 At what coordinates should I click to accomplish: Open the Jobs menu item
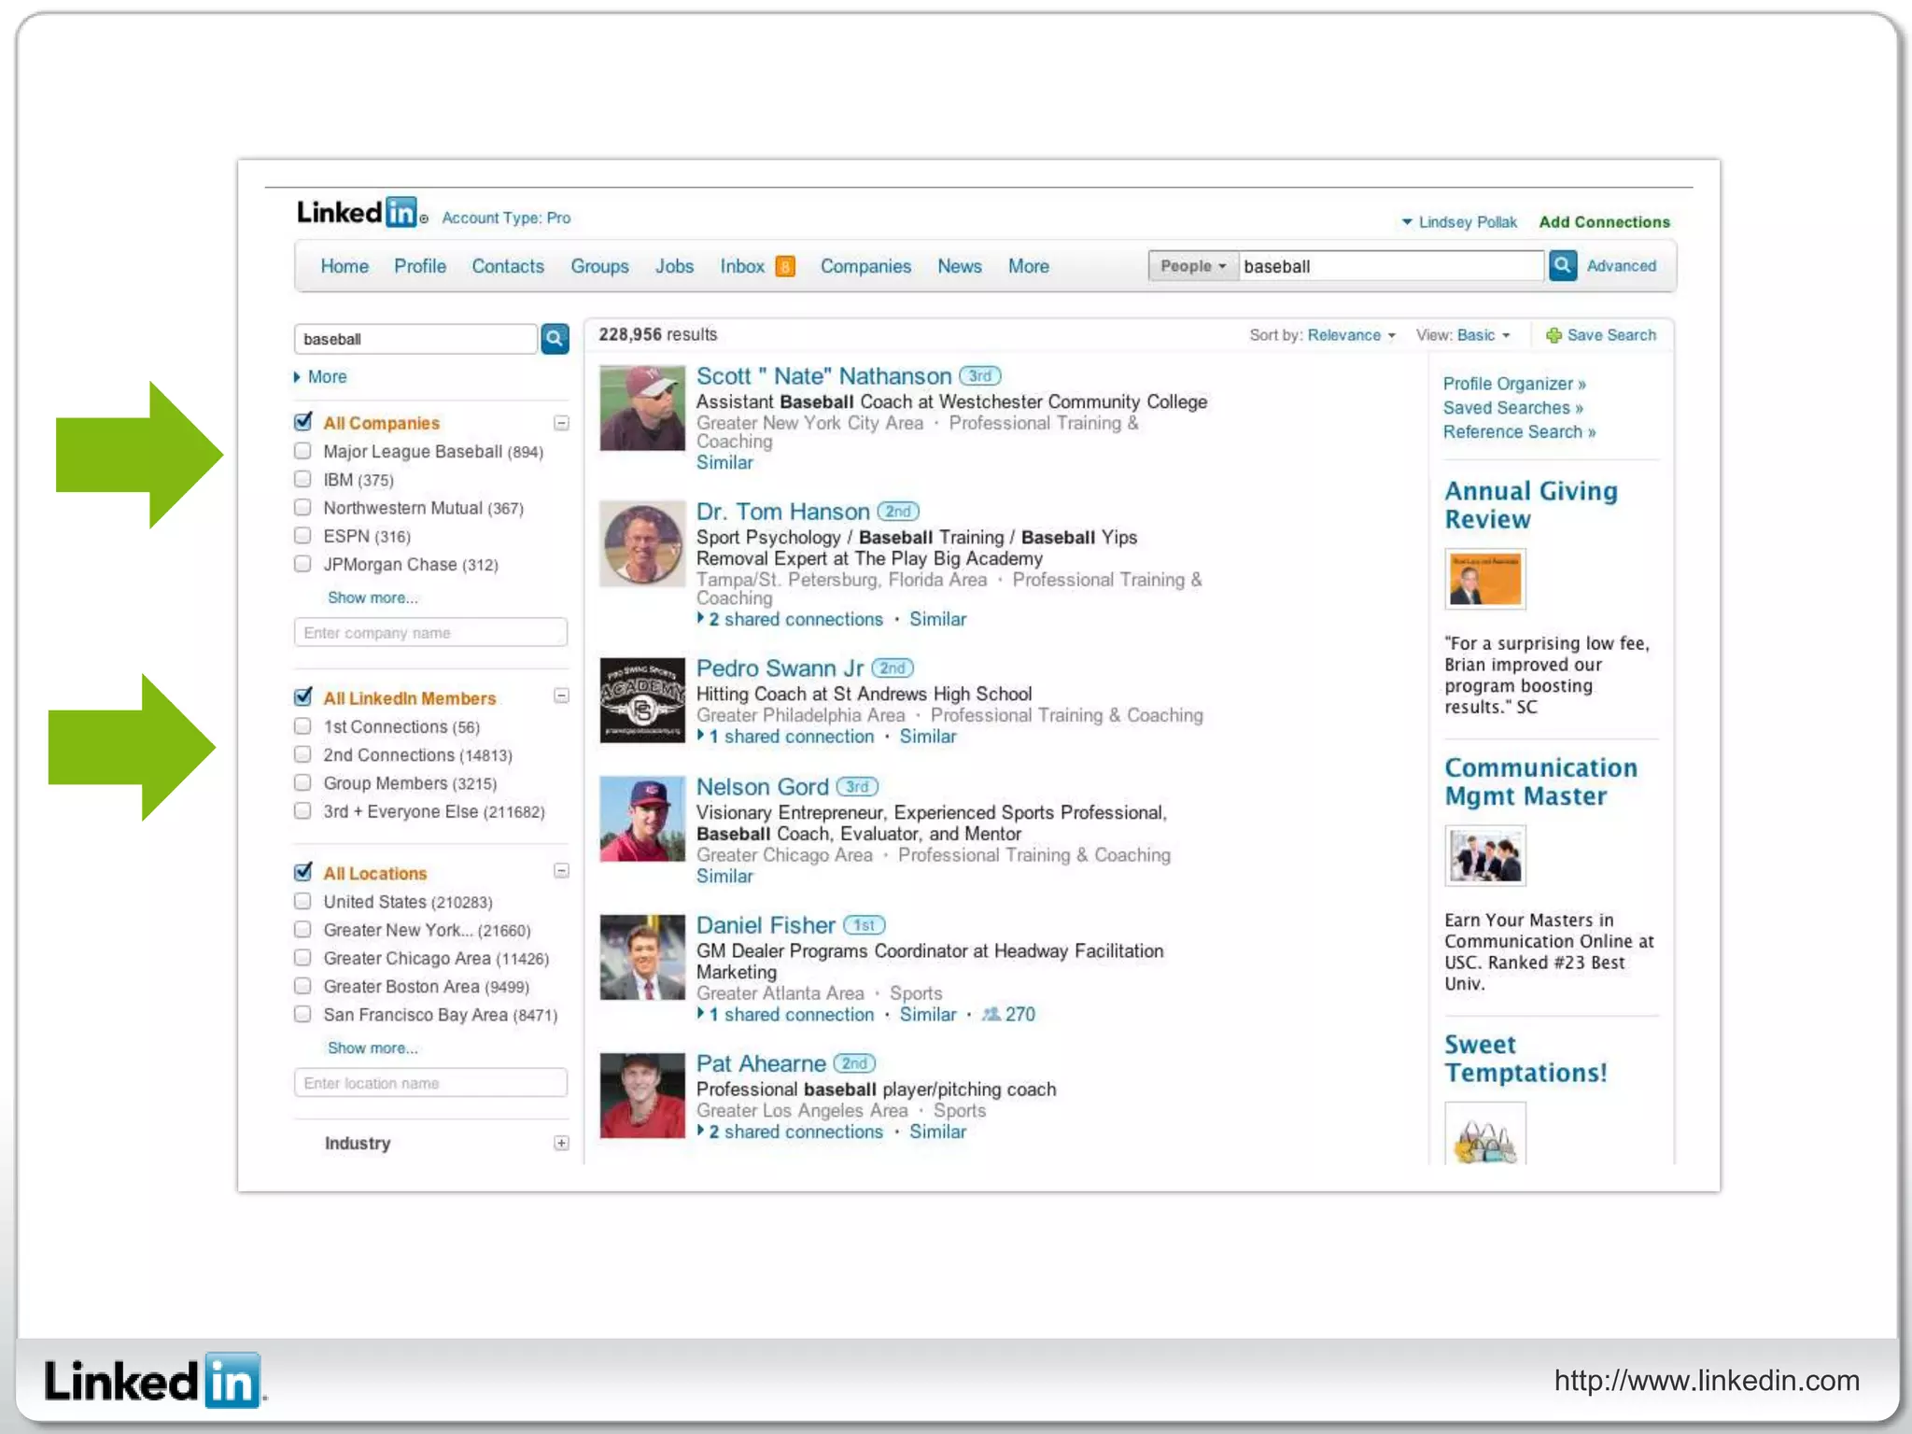click(674, 266)
